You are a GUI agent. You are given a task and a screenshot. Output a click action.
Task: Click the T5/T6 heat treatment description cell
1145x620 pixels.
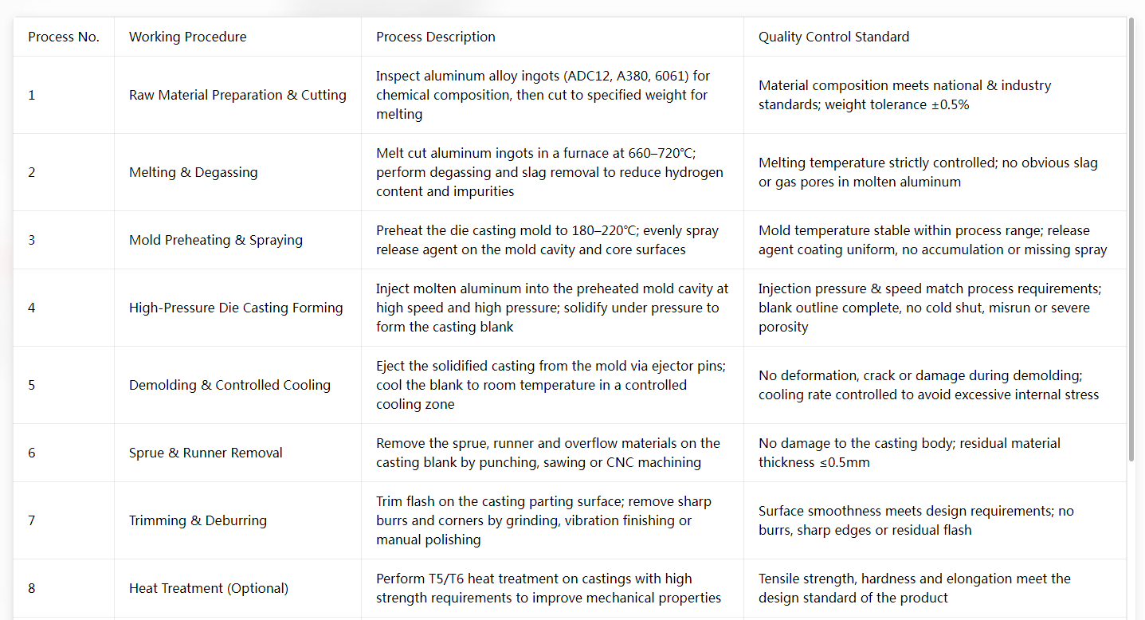[552, 588]
